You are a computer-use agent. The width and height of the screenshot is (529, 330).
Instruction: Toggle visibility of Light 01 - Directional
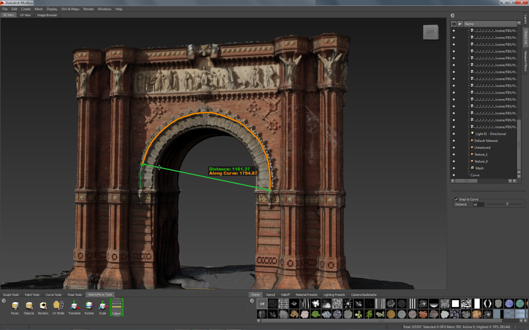[x=454, y=134]
